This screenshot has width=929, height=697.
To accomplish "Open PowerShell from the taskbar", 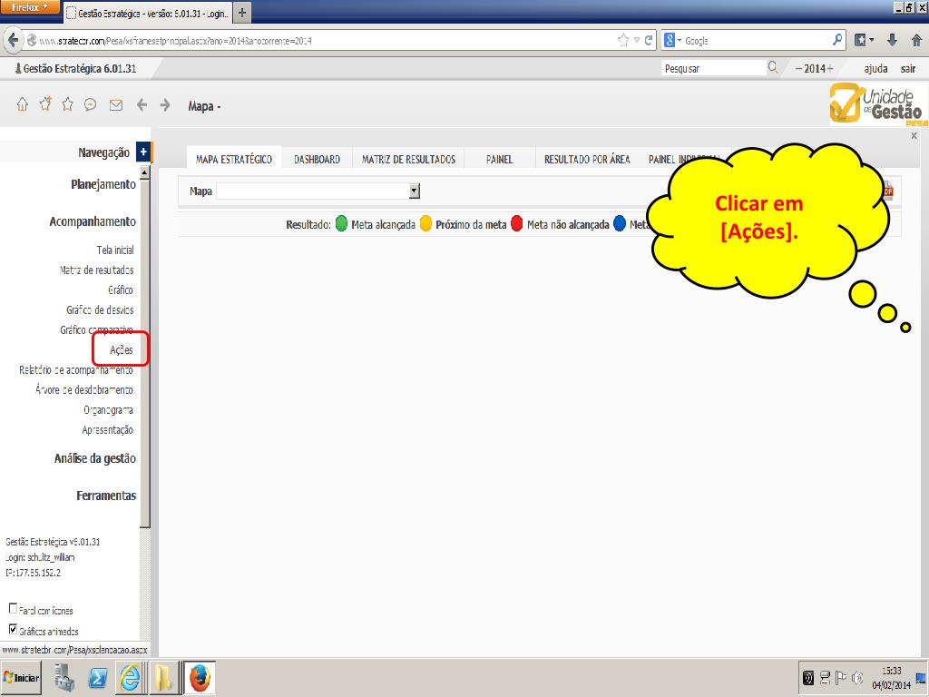I will 97,677.
